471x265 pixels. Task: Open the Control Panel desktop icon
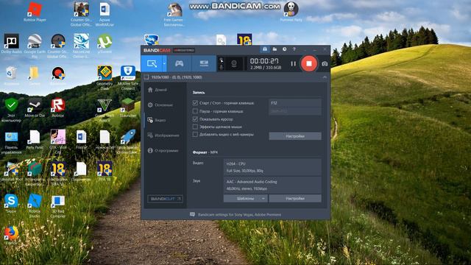pyautogui.click(x=12, y=142)
